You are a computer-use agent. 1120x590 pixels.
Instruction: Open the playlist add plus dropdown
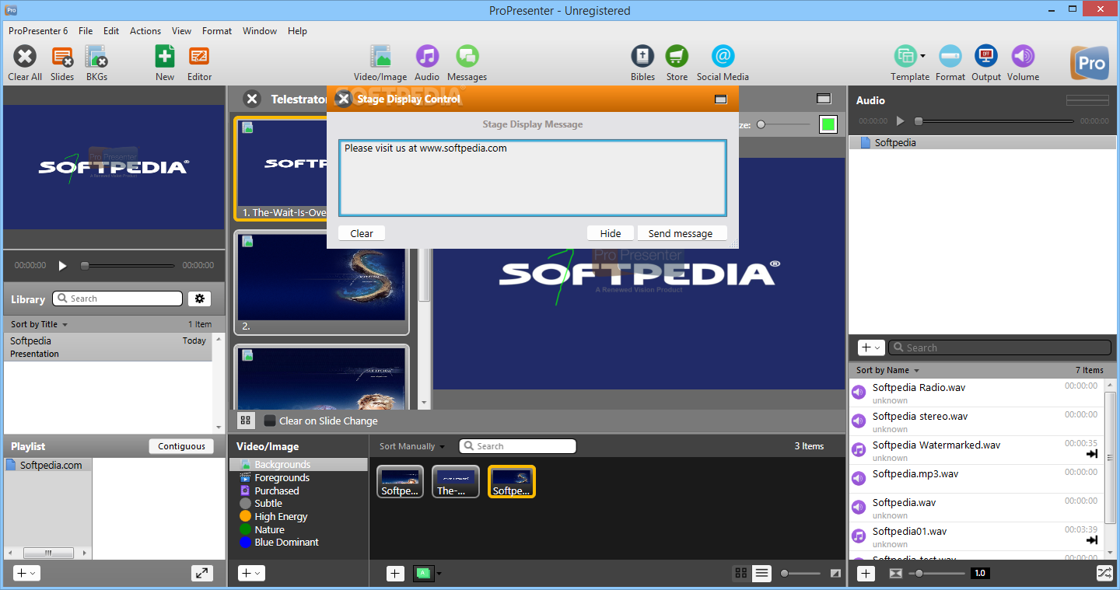pyautogui.click(x=26, y=573)
